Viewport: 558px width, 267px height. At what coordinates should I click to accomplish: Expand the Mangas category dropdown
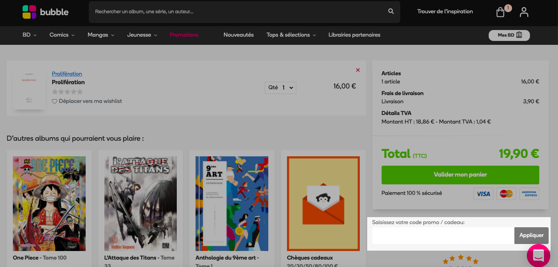(101, 35)
